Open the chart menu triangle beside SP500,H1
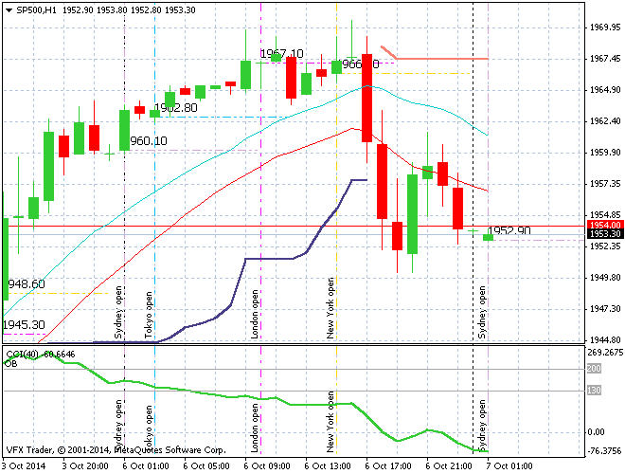This screenshot has height=474, width=625. 9,10
